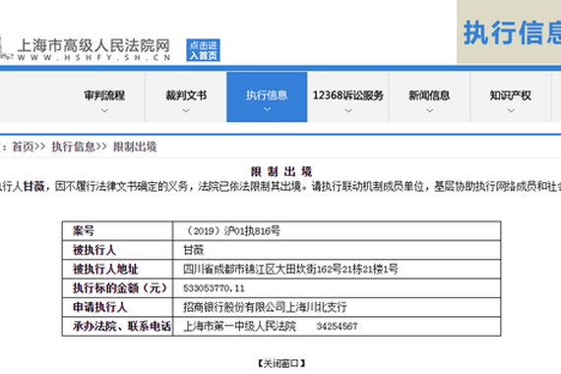
Task: Click the 点击进入首页 button
Action: [203, 50]
